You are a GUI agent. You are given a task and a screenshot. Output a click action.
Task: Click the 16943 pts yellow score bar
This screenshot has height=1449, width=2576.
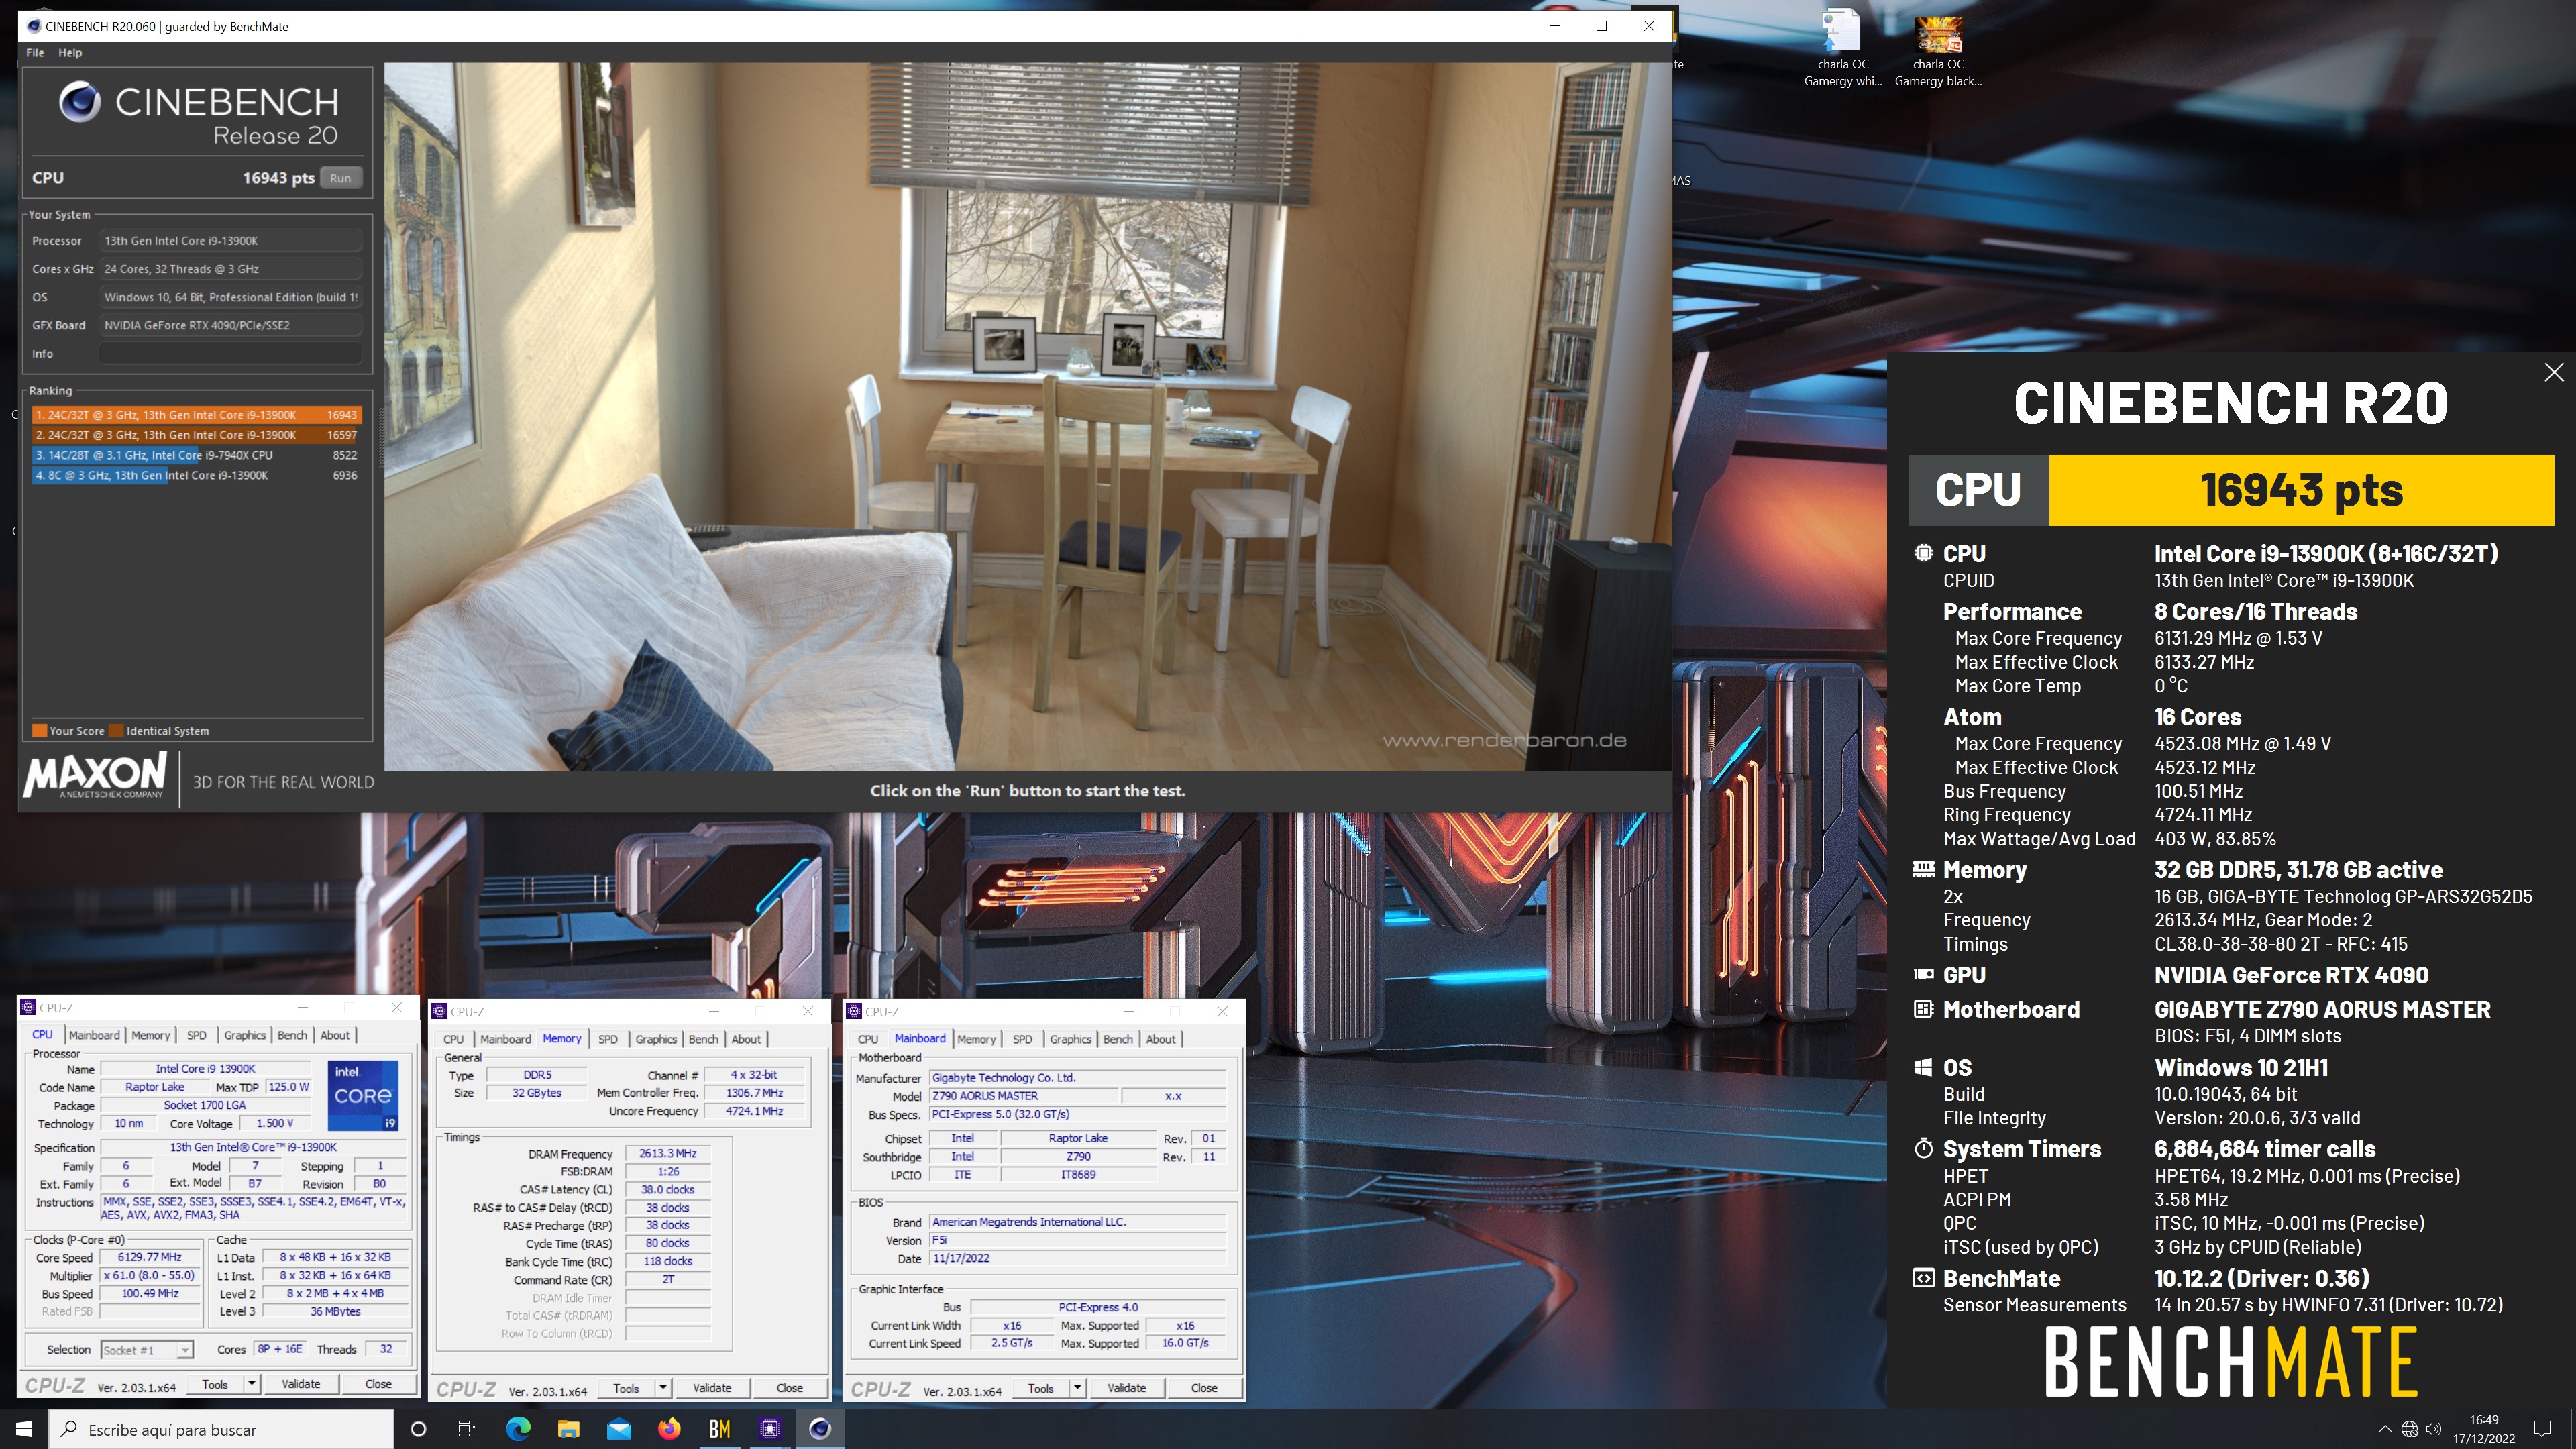[2301, 490]
